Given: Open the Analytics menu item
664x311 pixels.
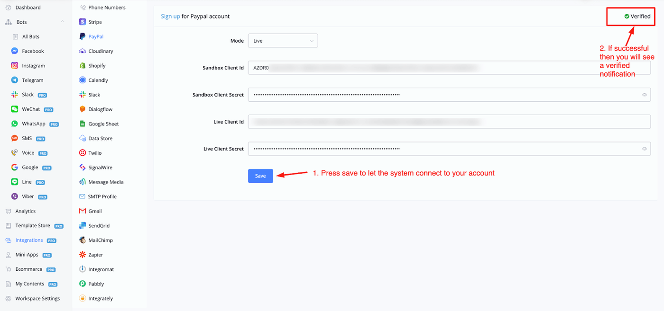Looking at the screenshot, I should [25, 211].
